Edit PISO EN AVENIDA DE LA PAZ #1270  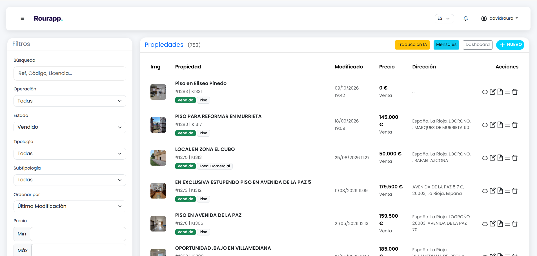492,224
